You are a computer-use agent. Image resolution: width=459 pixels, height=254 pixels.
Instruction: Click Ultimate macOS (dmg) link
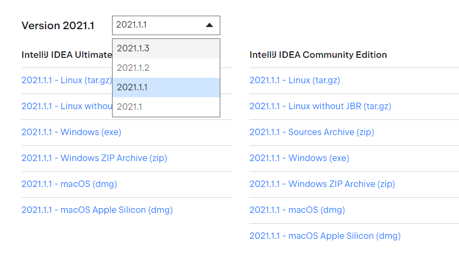69,184
